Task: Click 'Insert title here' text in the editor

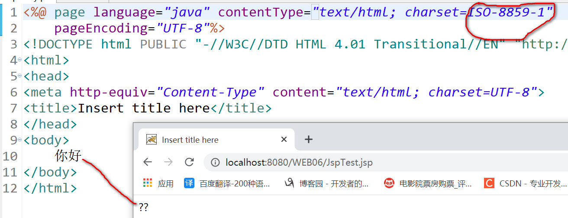Action: pos(144,108)
